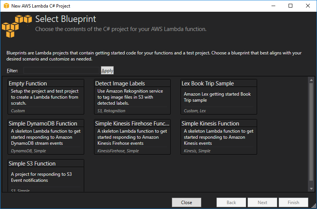317x209 pixels.
Task: Click the Back navigation button
Action: (231, 203)
